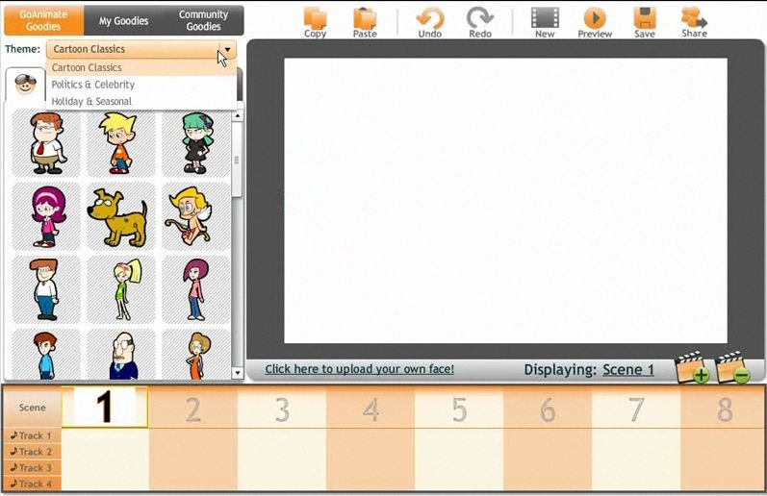Click the Paste toolbar icon
The height and width of the screenshot is (496, 767).
[365, 23]
